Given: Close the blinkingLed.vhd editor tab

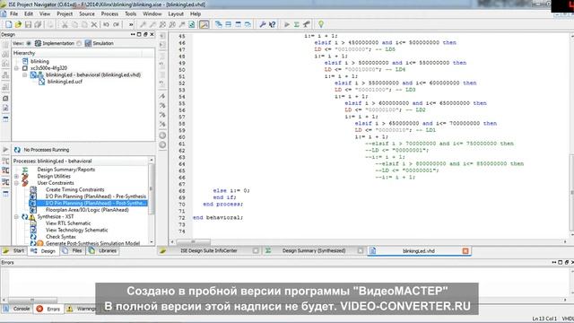Looking at the screenshot, I should [x=465, y=251].
